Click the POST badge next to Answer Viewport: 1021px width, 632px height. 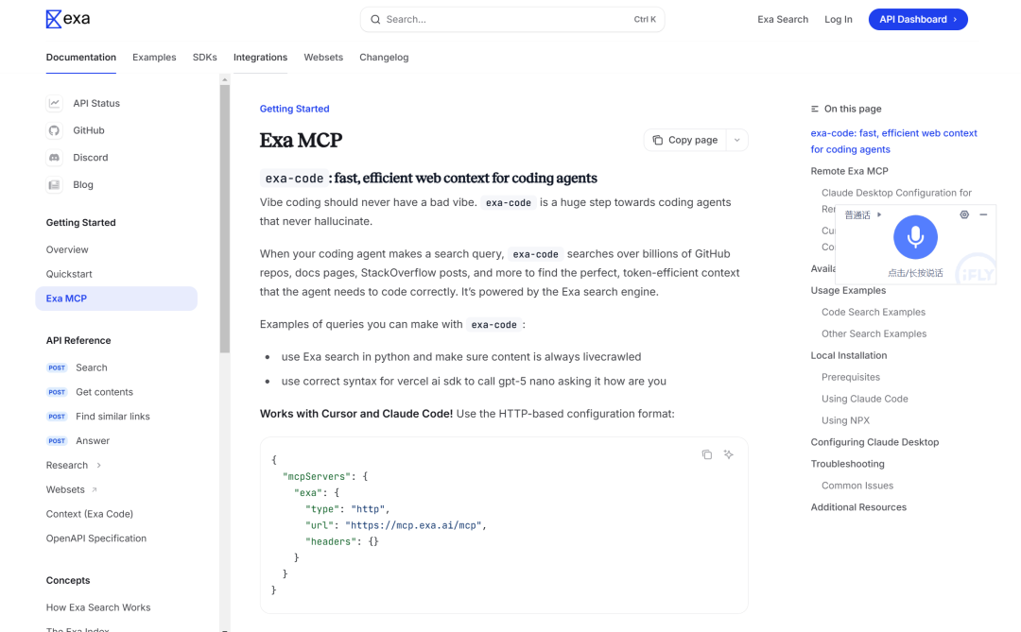(57, 440)
